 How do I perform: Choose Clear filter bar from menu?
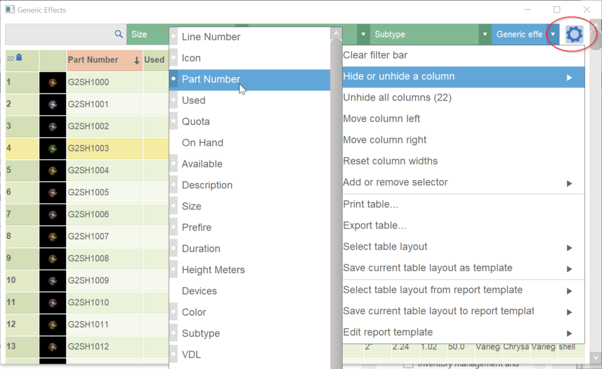[375, 55]
